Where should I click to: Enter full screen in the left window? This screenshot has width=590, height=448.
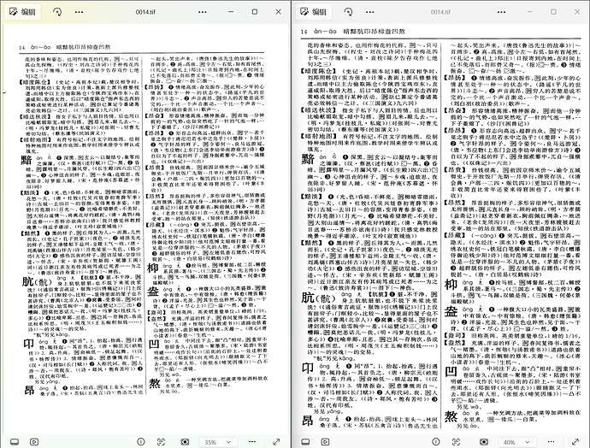click(276, 442)
